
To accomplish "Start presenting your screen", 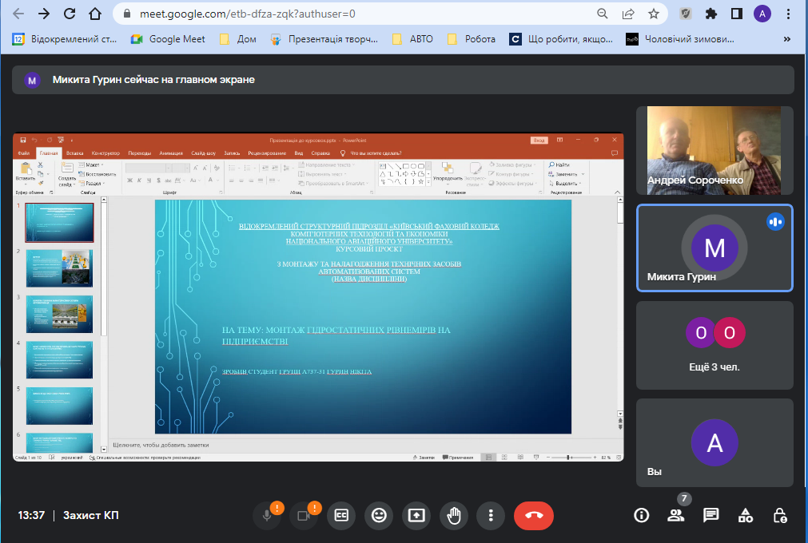I will tap(416, 515).
